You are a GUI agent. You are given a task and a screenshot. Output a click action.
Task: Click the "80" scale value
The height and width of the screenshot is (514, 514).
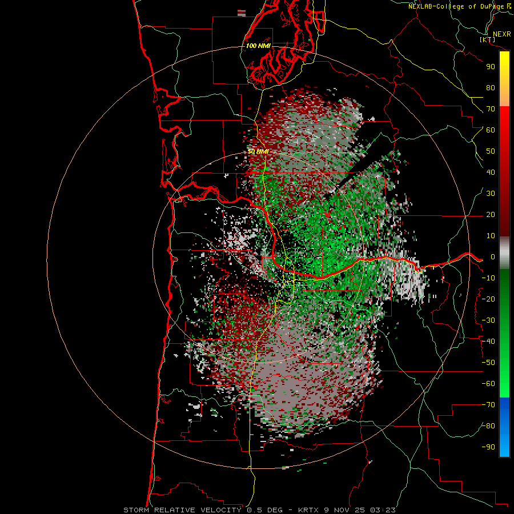(491, 87)
